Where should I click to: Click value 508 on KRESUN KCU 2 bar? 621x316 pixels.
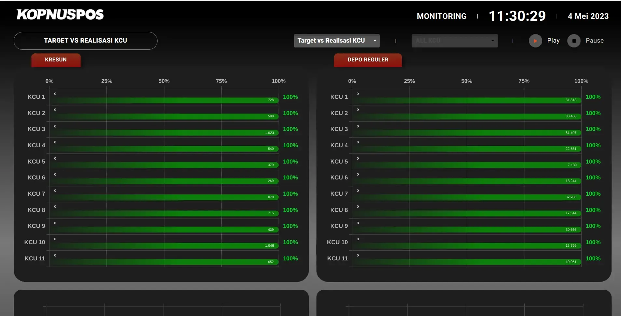[x=271, y=116]
